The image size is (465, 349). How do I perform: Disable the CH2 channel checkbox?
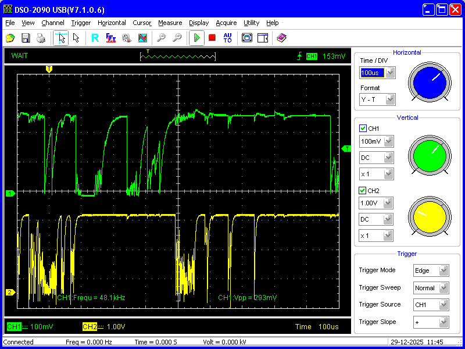363,190
